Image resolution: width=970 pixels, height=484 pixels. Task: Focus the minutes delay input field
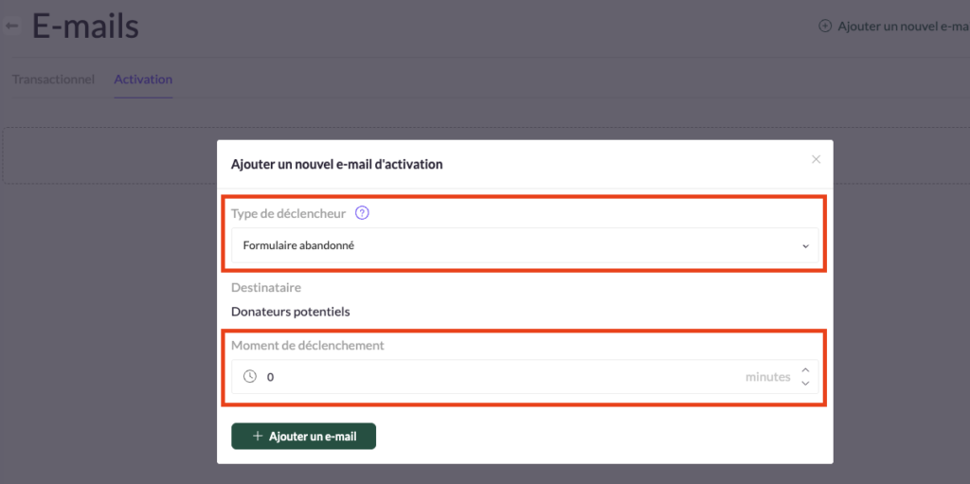(493, 377)
